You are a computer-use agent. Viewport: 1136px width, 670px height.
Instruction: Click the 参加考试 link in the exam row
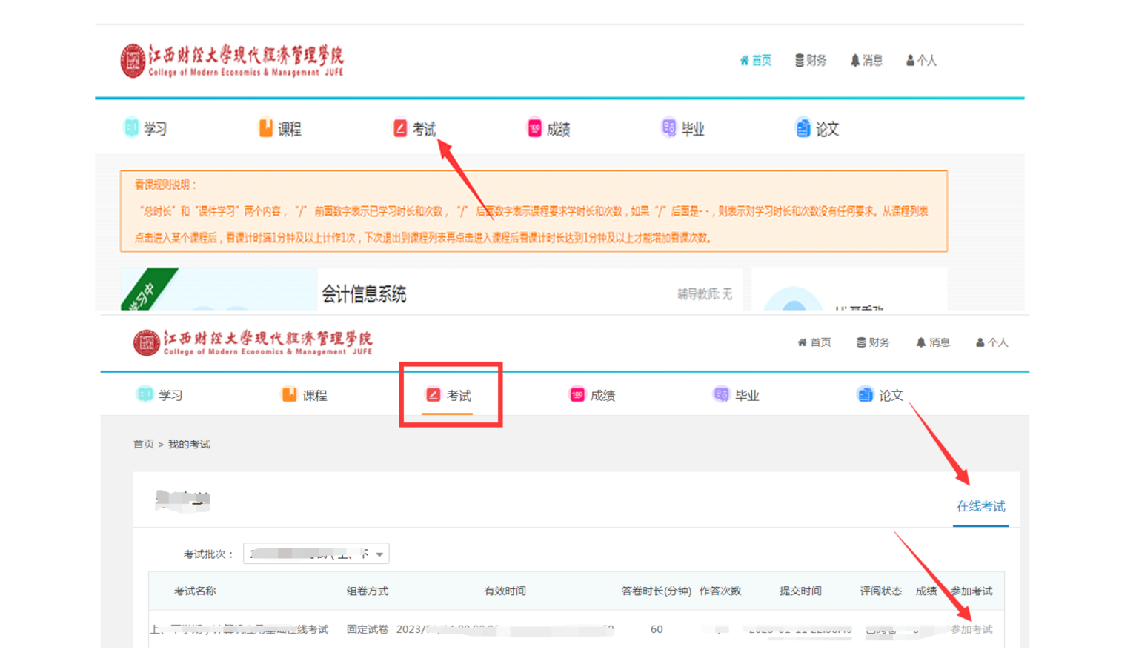click(971, 629)
